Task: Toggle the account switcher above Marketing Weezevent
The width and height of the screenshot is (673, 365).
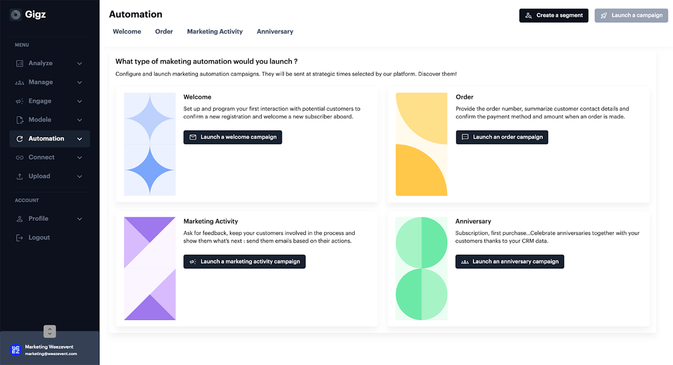Action: 50,331
